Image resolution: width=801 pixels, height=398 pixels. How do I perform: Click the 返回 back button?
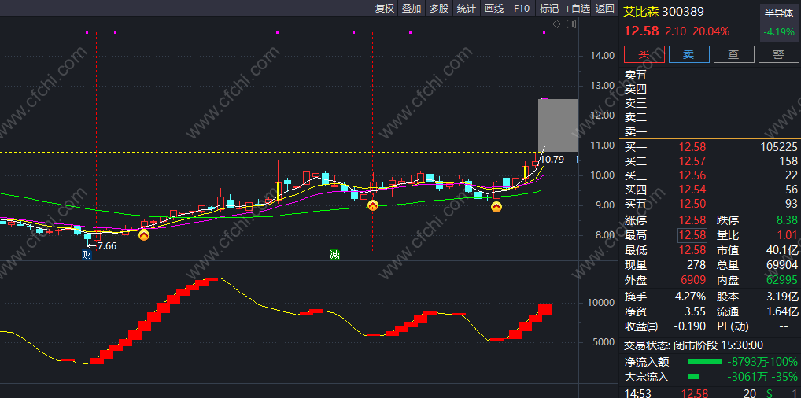[x=605, y=8]
